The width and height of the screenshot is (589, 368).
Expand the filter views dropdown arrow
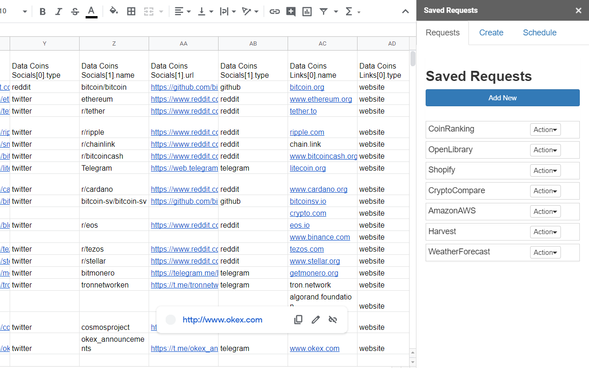(x=336, y=11)
